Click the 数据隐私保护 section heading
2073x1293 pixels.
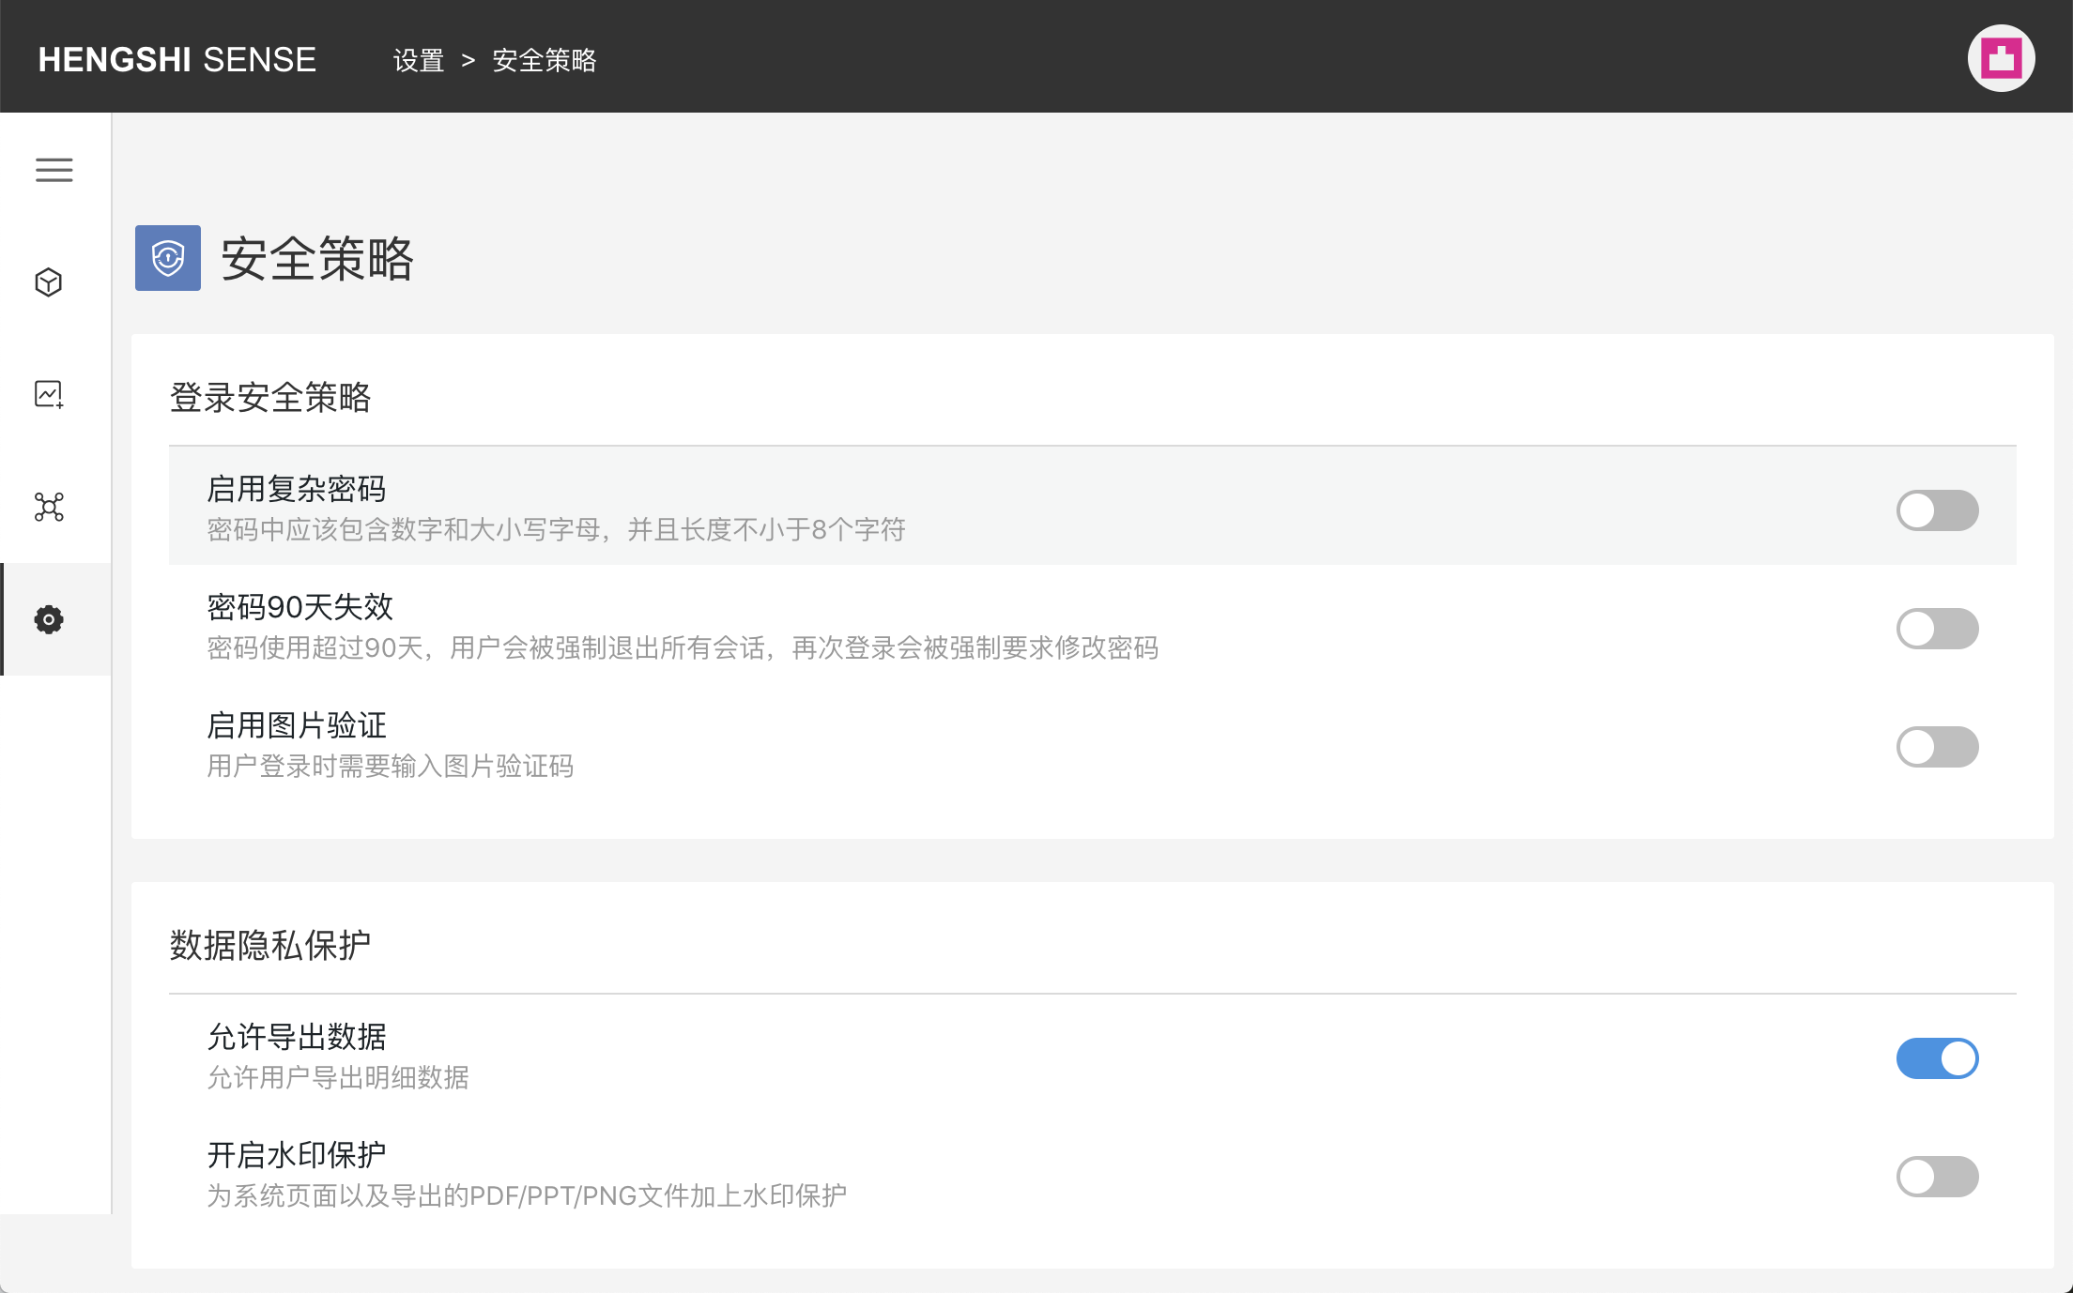coord(270,945)
